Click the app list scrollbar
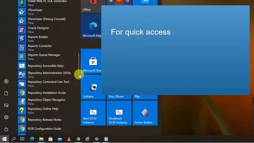This screenshot has height=143, width=254. tap(79, 64)
